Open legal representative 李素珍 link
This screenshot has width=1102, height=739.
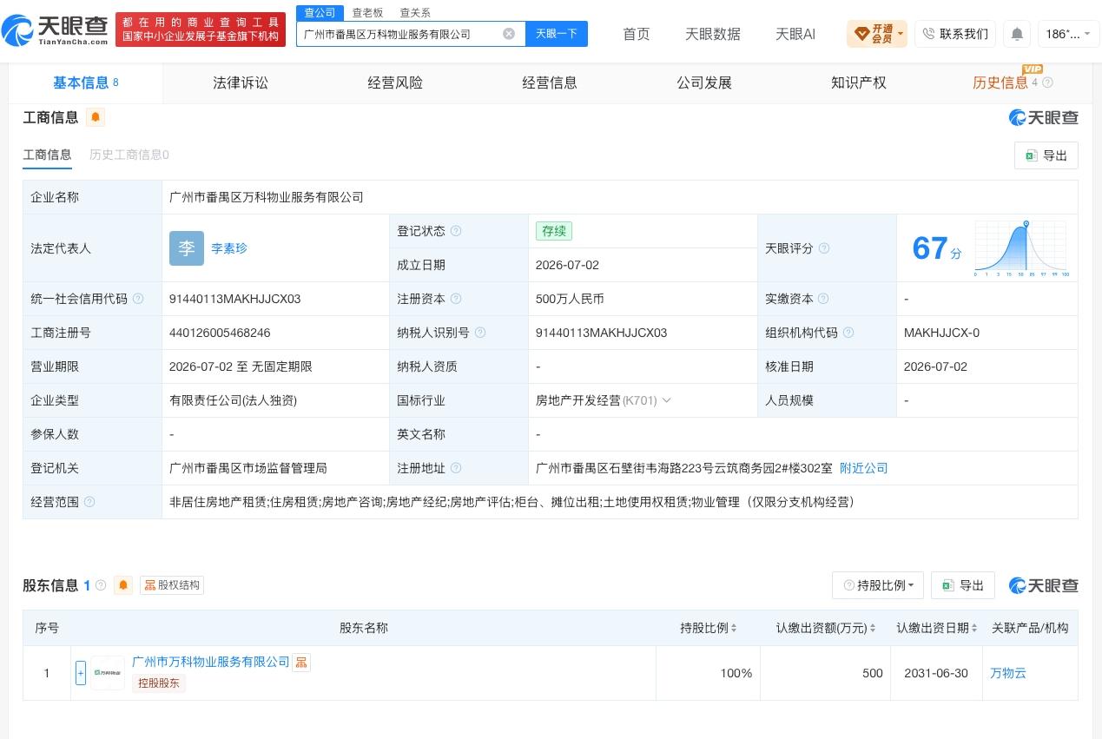point(229,248)
